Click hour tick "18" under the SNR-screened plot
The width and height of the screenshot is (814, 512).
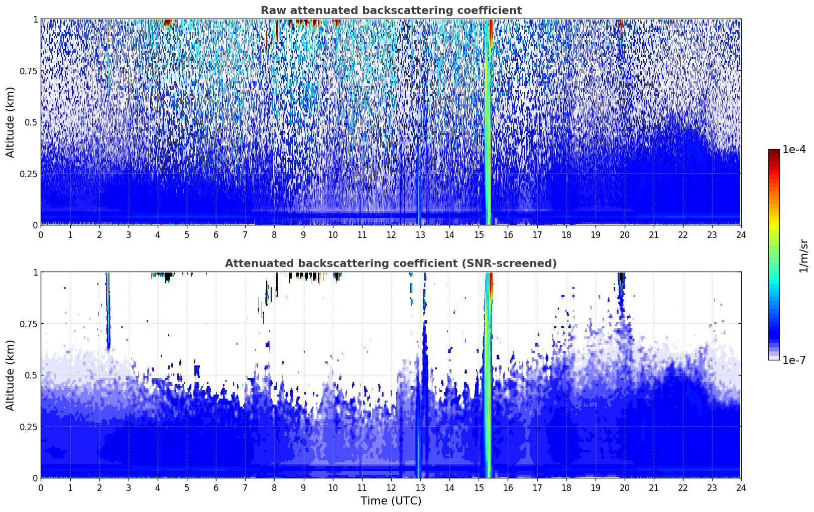coord(566,487)
